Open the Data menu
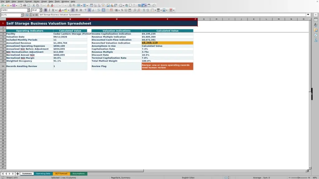 [51, 2]
